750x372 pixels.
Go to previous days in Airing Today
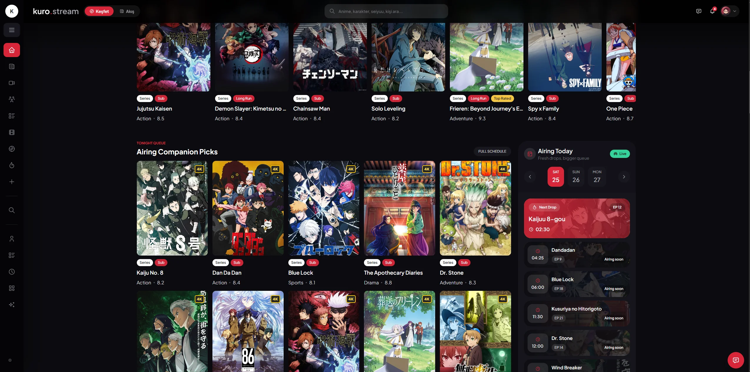tap(530, 177)
